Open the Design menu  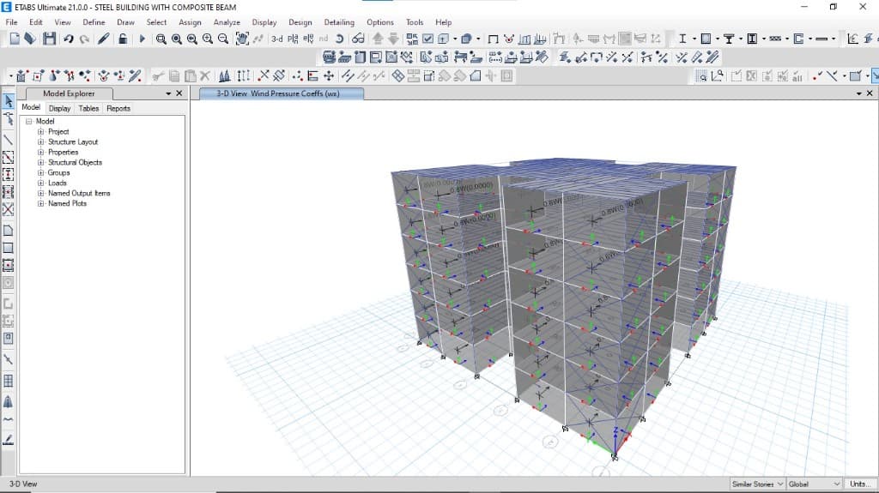[300, 22]
